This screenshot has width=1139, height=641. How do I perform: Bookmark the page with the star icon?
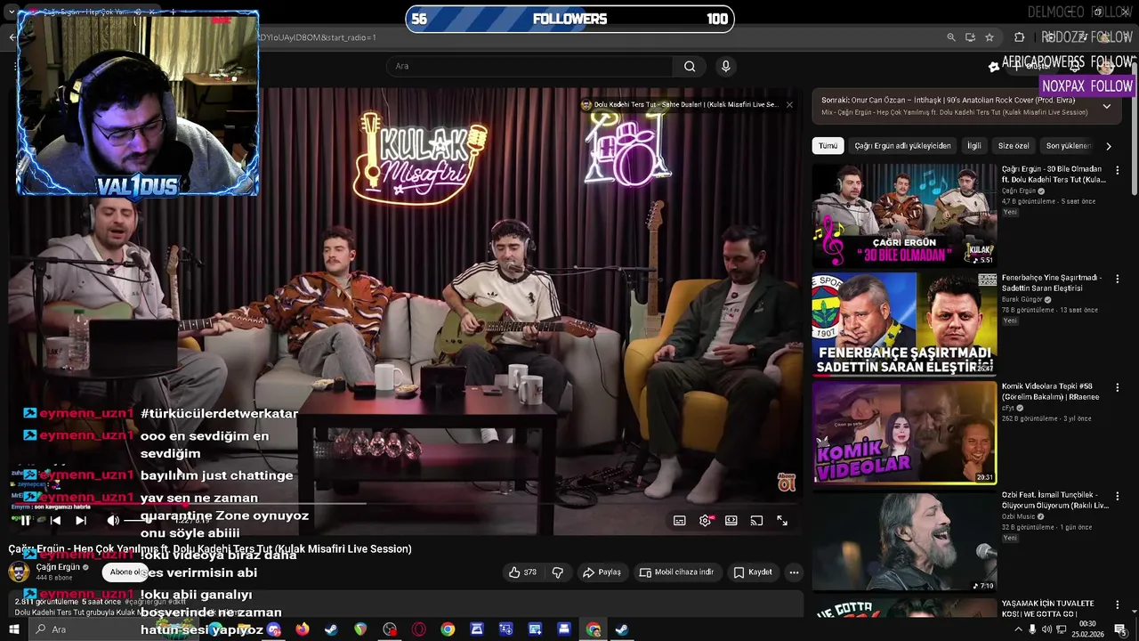pyautogui.click(x=990, y=37)
